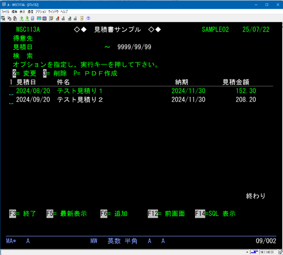
Task: Click the Paste clipboard toolbar icon
Action: 14,18
